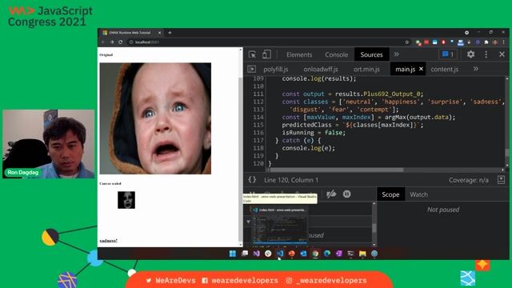Deactivate breakpoints toggle icon
This screenshot has height=288, width=512.
coord(331,194)
